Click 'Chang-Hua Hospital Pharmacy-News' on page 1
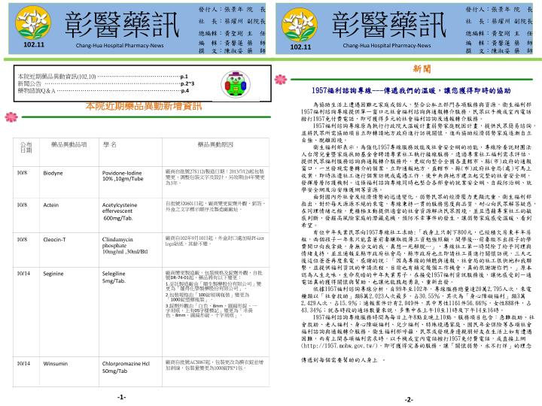Viewport: 542px width, 406px height. (120, 46)
